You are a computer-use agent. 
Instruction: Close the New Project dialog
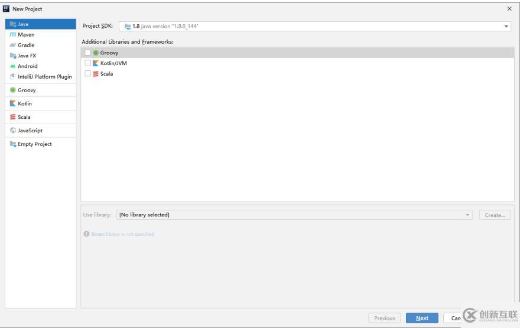(509, 9)
